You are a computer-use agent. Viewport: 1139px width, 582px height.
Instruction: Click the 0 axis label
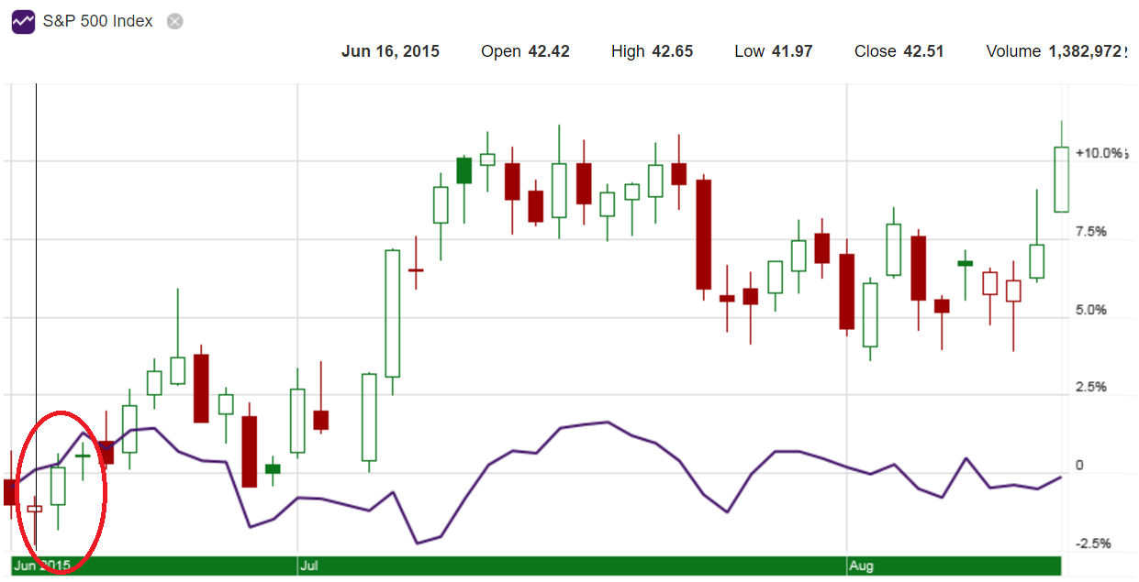click(x=1079, y=466)
